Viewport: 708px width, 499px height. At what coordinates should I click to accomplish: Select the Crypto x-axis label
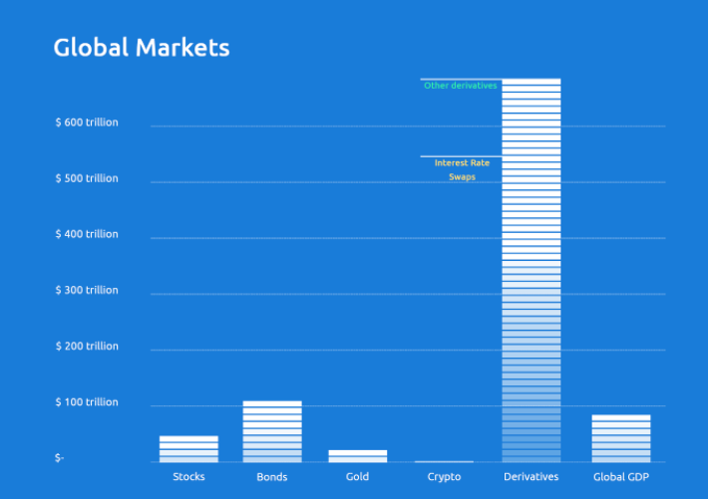click(444, 477)
